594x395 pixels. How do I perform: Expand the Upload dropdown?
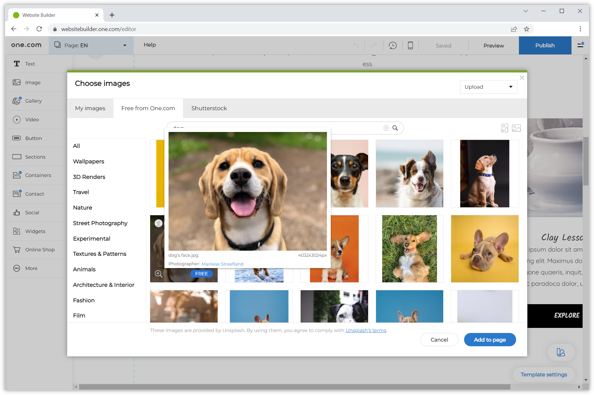pos(488,87)
